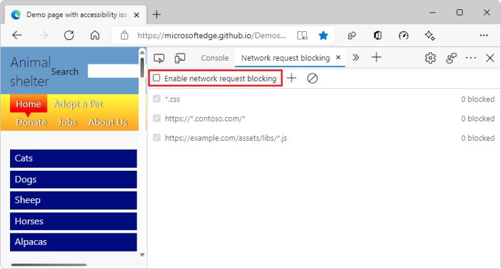The height and width of the screenshot is (269, 501).
Task: View site information lock icon
Action: (x=124, y=35)
